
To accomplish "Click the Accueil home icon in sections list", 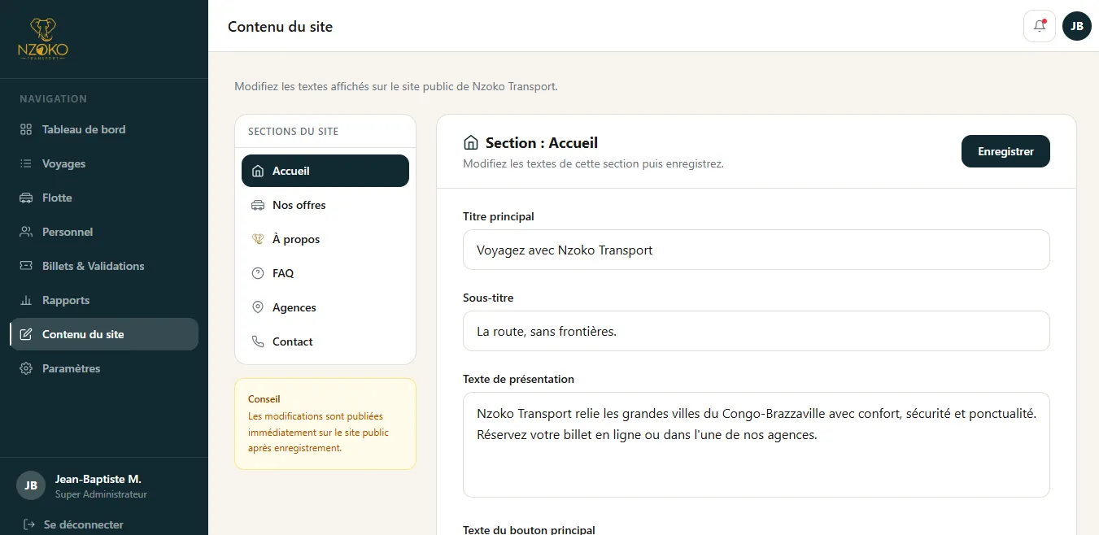I will (258, 171).
